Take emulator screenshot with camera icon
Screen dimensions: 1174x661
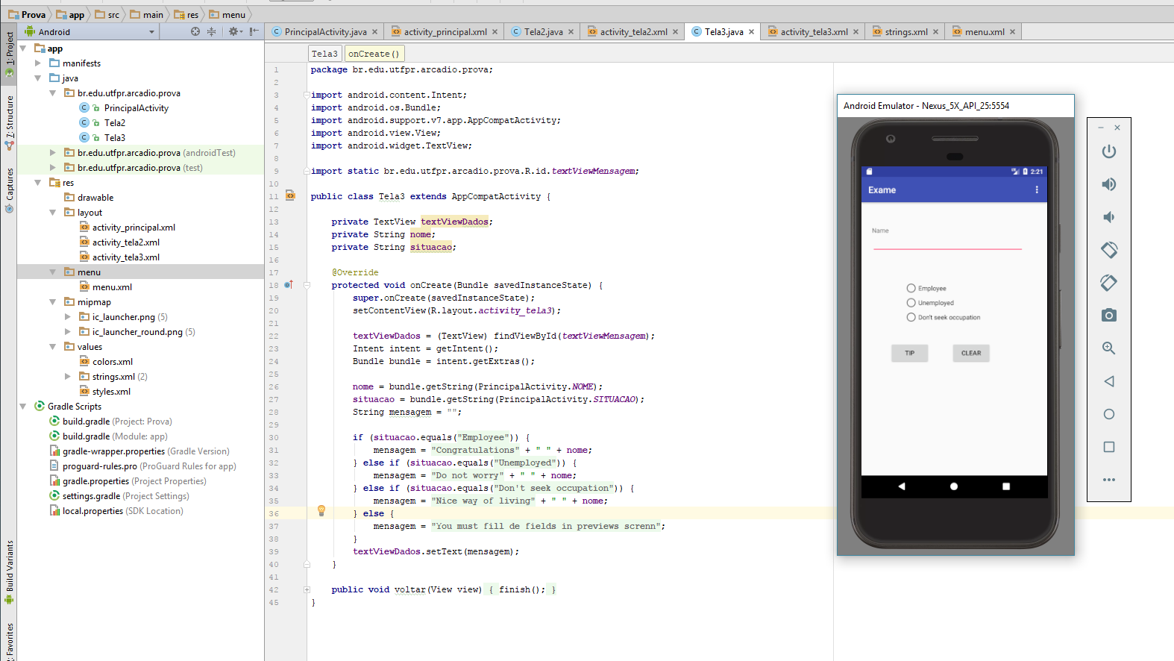pyautogui.click(x=1109, y=315)
